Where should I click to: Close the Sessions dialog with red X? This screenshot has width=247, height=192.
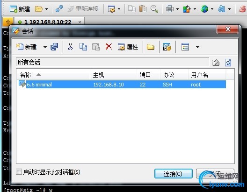(228, 29)
